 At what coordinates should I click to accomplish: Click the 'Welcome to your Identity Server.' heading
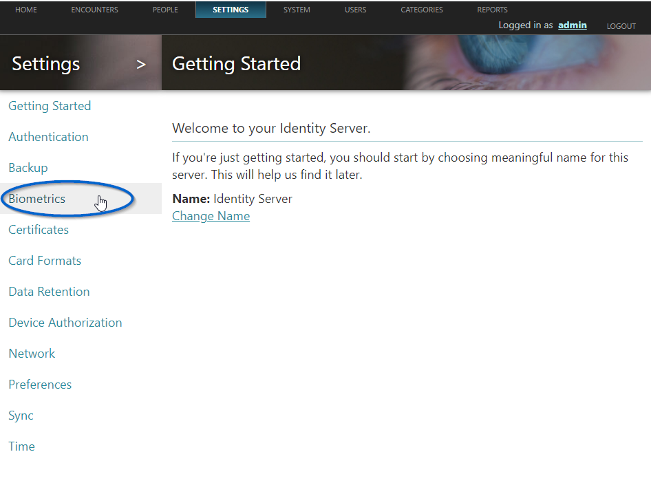[271, 128]
